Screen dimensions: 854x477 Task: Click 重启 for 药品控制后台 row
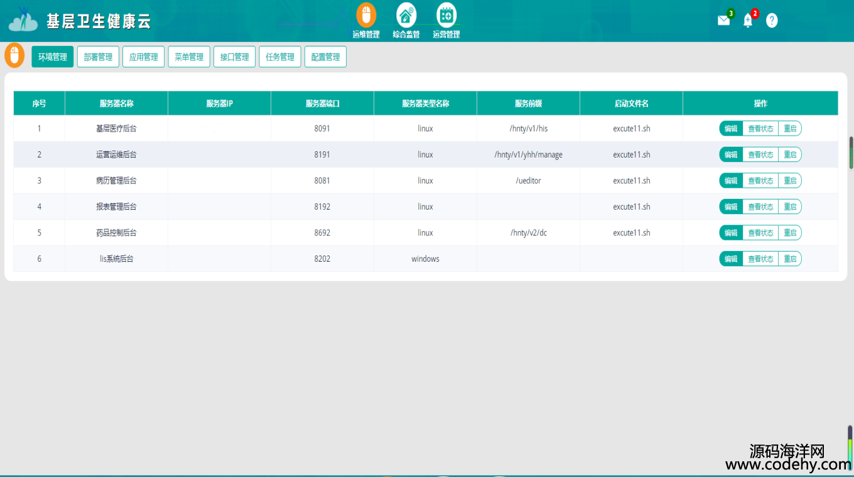[790, 233]
